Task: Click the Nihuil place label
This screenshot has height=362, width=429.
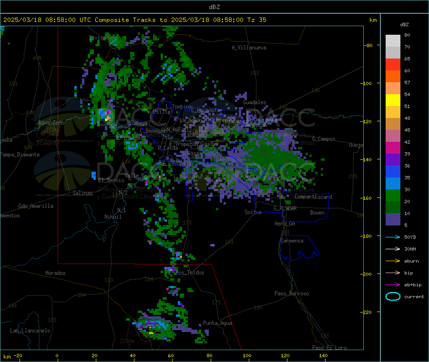Action: coord(112,217)
